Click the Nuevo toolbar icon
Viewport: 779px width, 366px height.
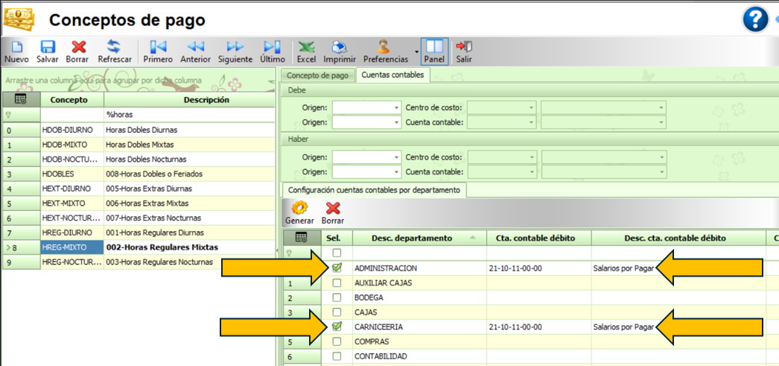click(x=16, y=48)
